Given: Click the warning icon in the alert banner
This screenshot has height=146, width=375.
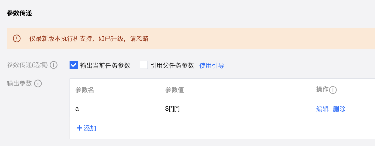Looking at the screenshot, I should click(17, 39).
